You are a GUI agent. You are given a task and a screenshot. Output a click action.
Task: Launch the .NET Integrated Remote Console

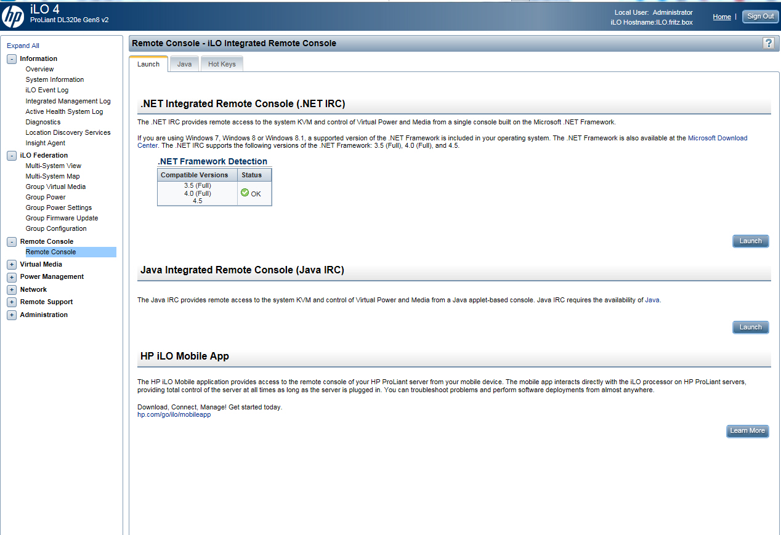tap(751, 241)
